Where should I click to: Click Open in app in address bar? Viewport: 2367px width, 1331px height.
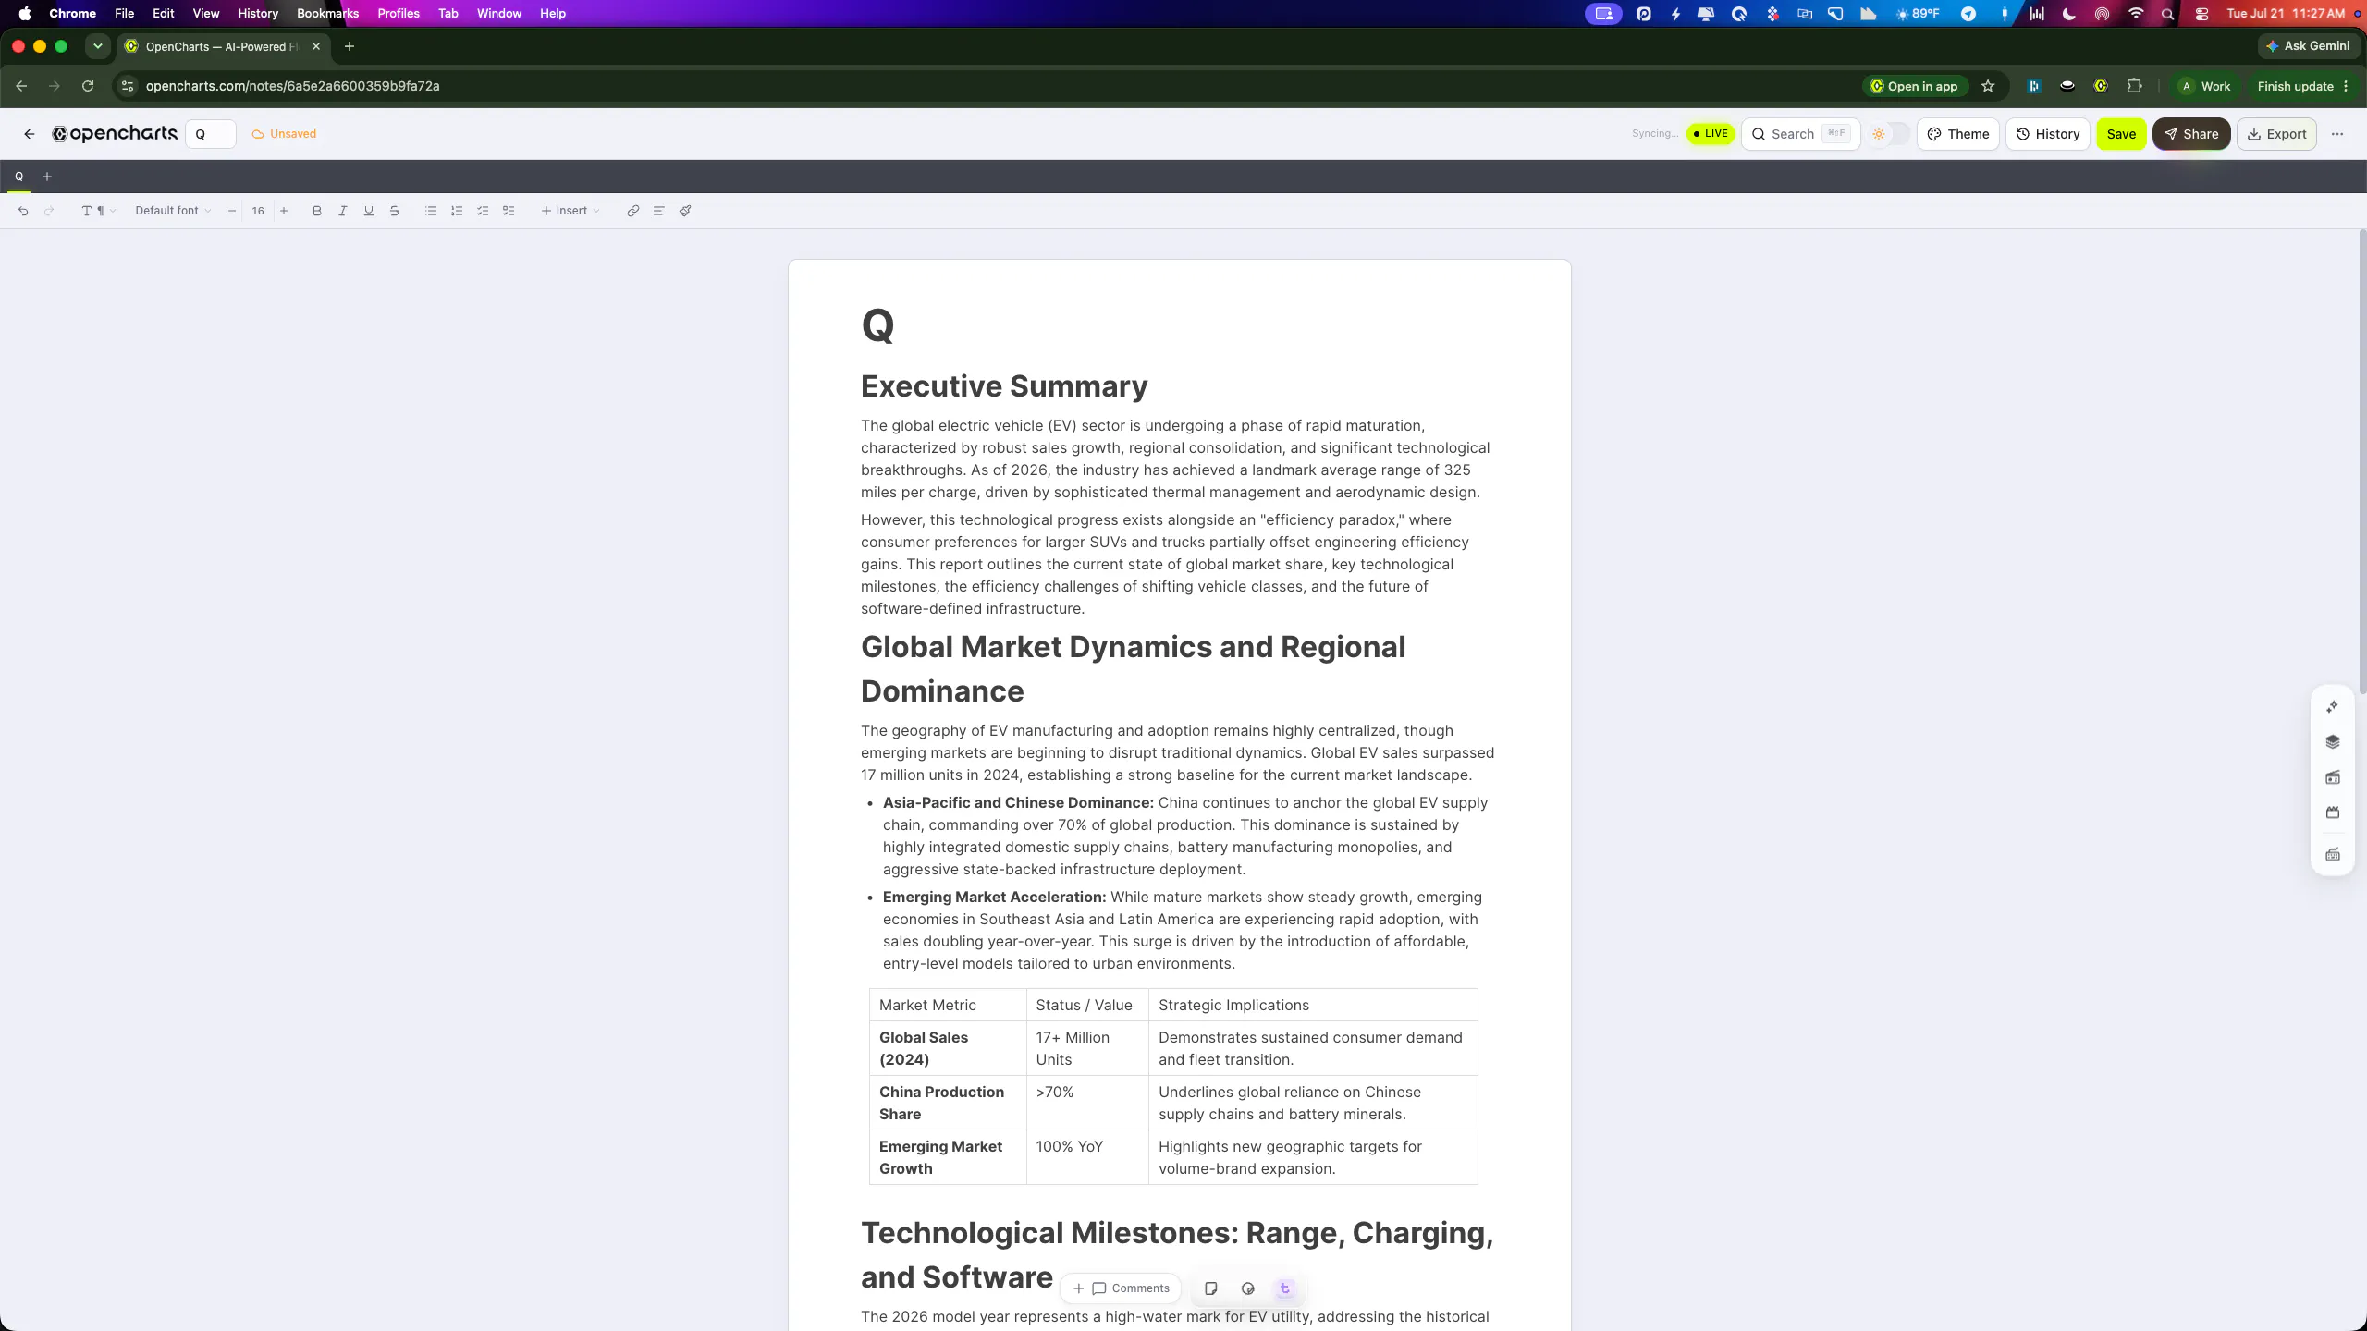(x=1914, y=86)
